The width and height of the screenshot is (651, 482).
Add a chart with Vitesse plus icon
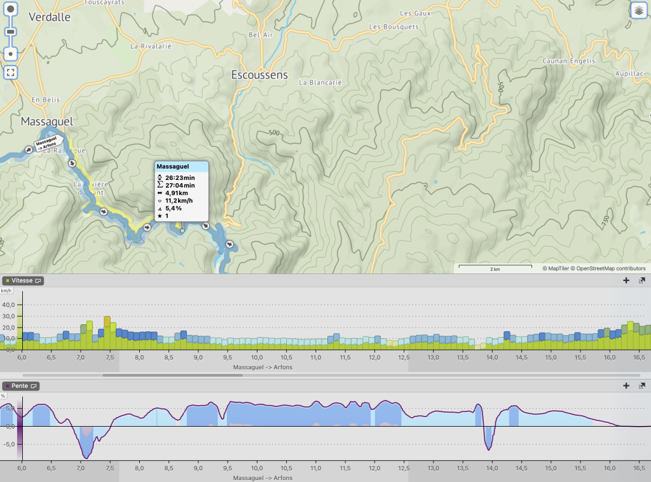(x=626, y=280)
